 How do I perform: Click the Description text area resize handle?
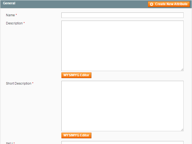(x=182, y=69)
